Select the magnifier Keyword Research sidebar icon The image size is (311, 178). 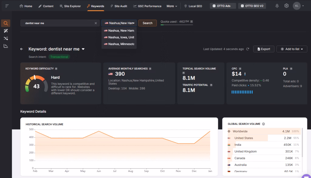point(6,23)
